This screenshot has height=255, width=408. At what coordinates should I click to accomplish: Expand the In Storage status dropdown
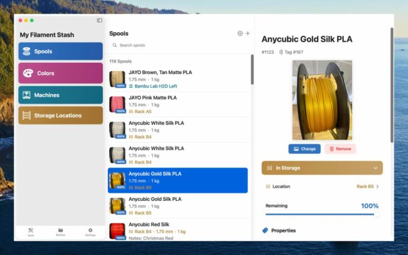321,168
